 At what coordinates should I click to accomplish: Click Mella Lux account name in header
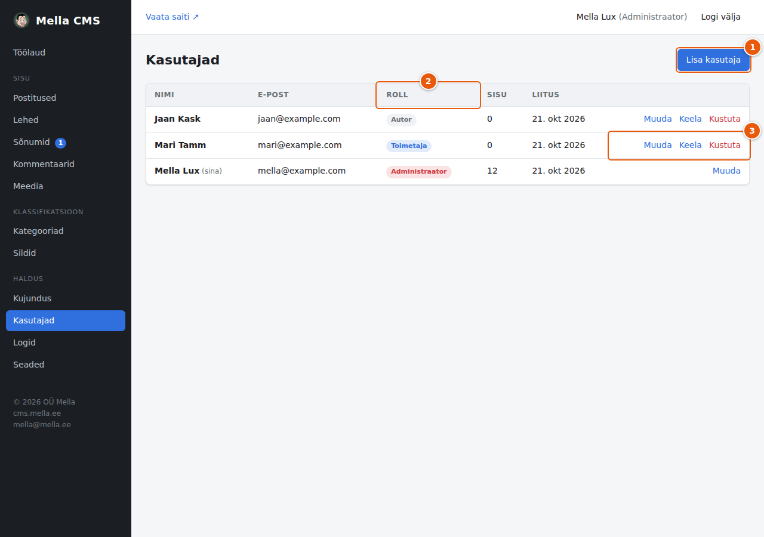[x=596, y=17]
